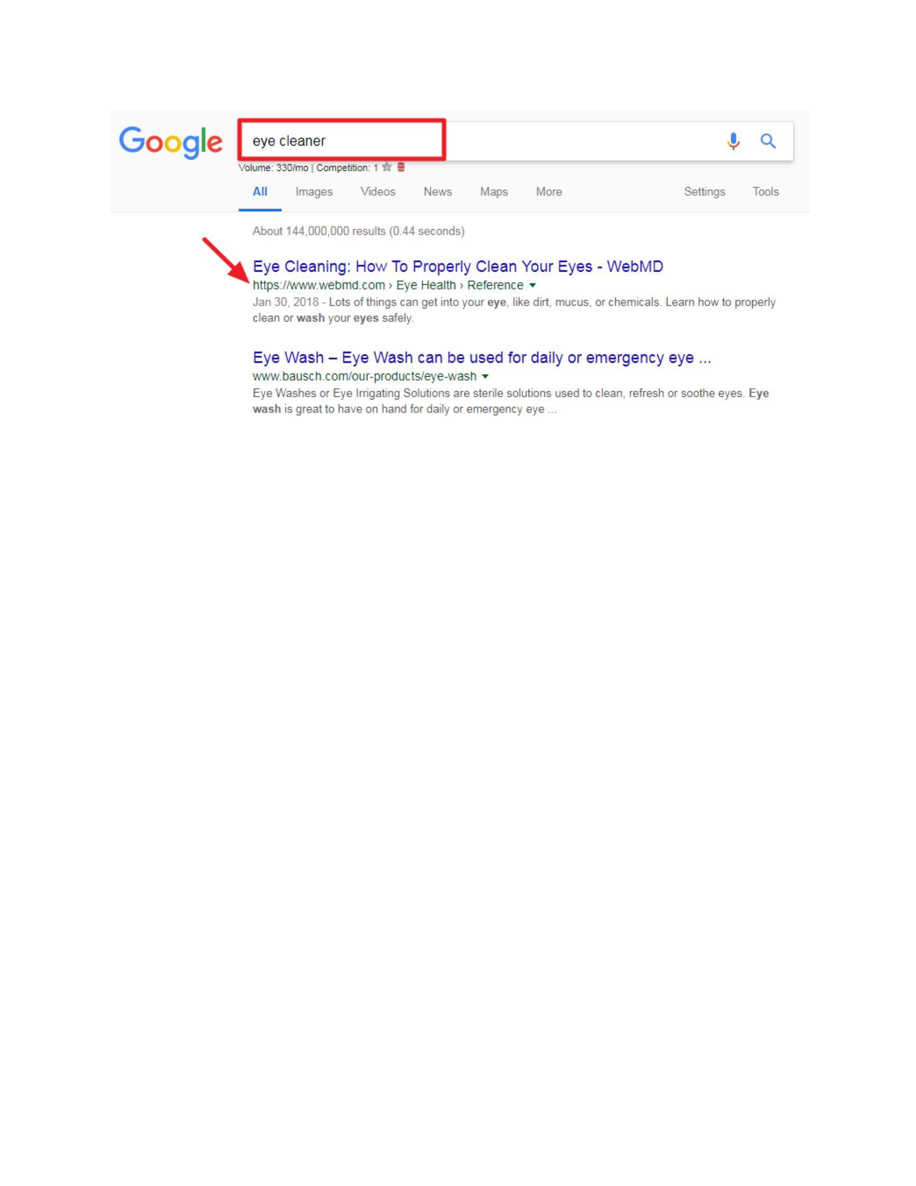Image resolution: width=916 pixels, height=1186 pixels.
Task: Expand the green arrow beside WebMD URL
Action: pos(532,286)
